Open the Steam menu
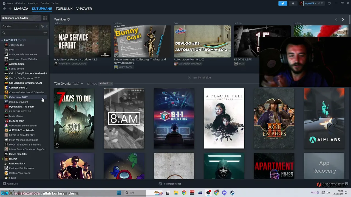This screenshot has width=351, height=197. click(10, 3)
